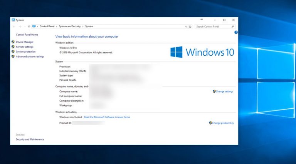Screen dimensions: 296x164
Task: Select System in the breadcrumb path
Action: click(89, 27)
